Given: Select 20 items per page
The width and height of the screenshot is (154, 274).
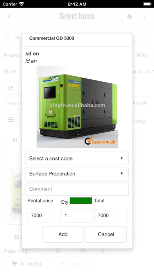Looking at the screenshot, I should pos(58,251).
